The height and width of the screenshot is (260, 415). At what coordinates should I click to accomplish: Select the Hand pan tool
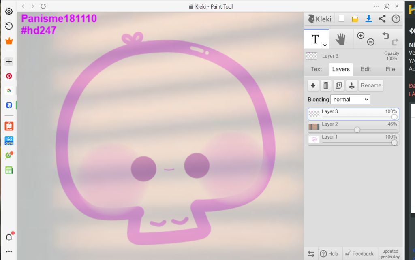(340, 39)
